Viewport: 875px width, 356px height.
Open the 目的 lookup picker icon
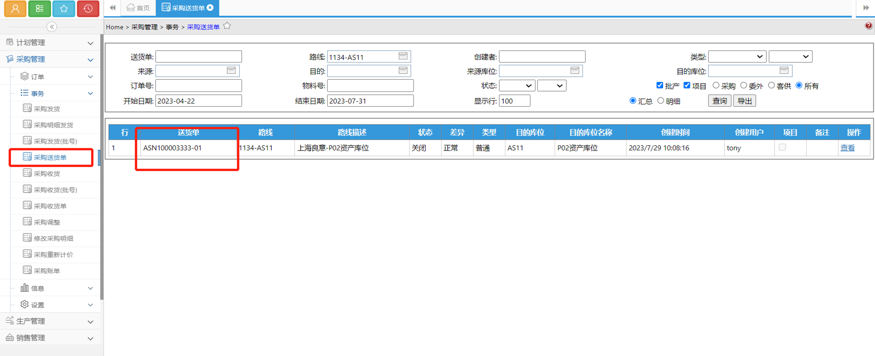click(x=403, y=70)
